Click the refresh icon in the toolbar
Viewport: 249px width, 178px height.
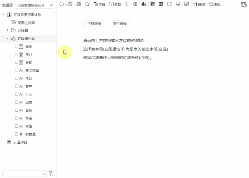[x=61, y=4]
